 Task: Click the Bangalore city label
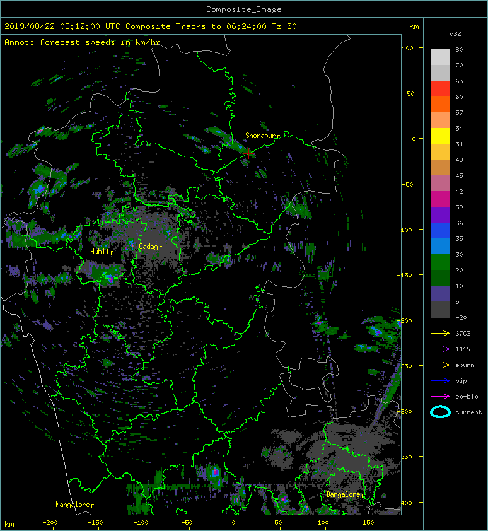[344, 494]
